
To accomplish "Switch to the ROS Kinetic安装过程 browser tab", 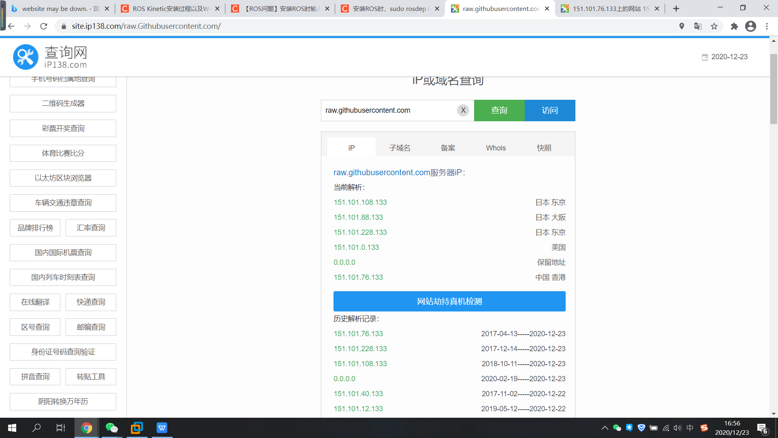I will click(x=169, y=9).
